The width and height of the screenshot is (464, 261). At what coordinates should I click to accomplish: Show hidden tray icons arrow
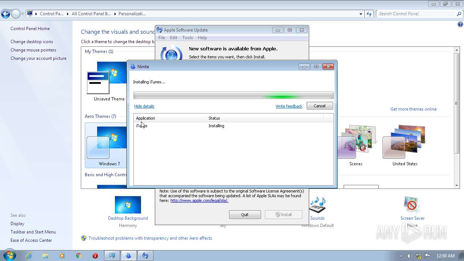(x=401, y=256)
